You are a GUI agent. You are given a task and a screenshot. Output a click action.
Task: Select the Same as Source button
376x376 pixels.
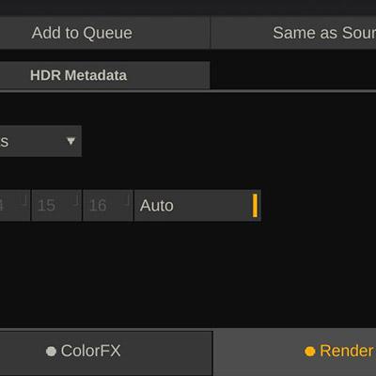click(294, 33)
